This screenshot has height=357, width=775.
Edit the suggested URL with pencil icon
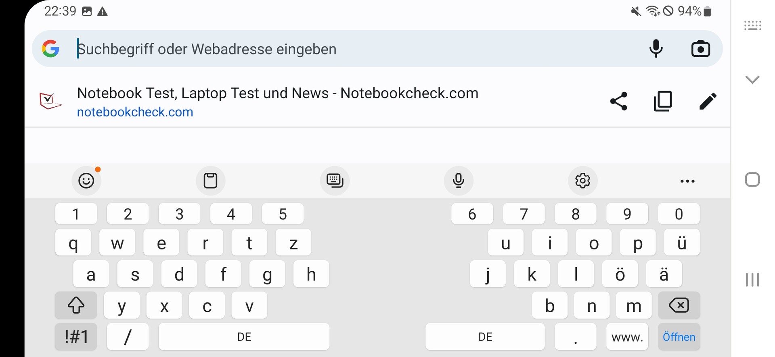point(708,101)
